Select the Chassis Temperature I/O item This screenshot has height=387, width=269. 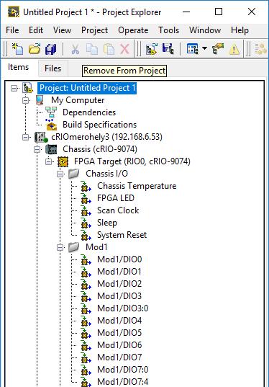click(x=137, y=186)
